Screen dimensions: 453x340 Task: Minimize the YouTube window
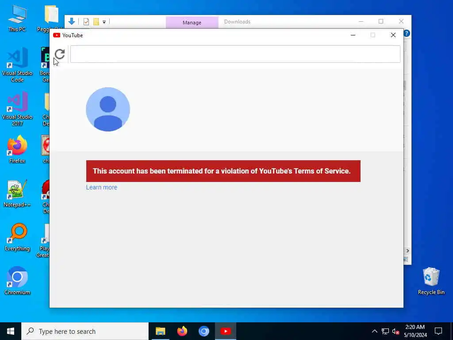[353, 35]
